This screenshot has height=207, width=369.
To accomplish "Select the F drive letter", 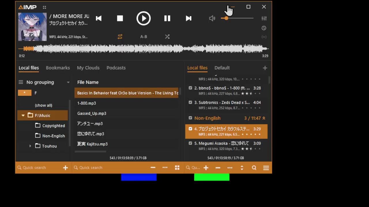I will pyautogui.click(x=36, y=93).
